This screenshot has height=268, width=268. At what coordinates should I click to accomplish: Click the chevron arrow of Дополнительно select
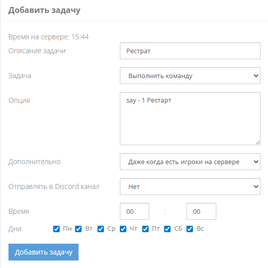click(256, 162)
